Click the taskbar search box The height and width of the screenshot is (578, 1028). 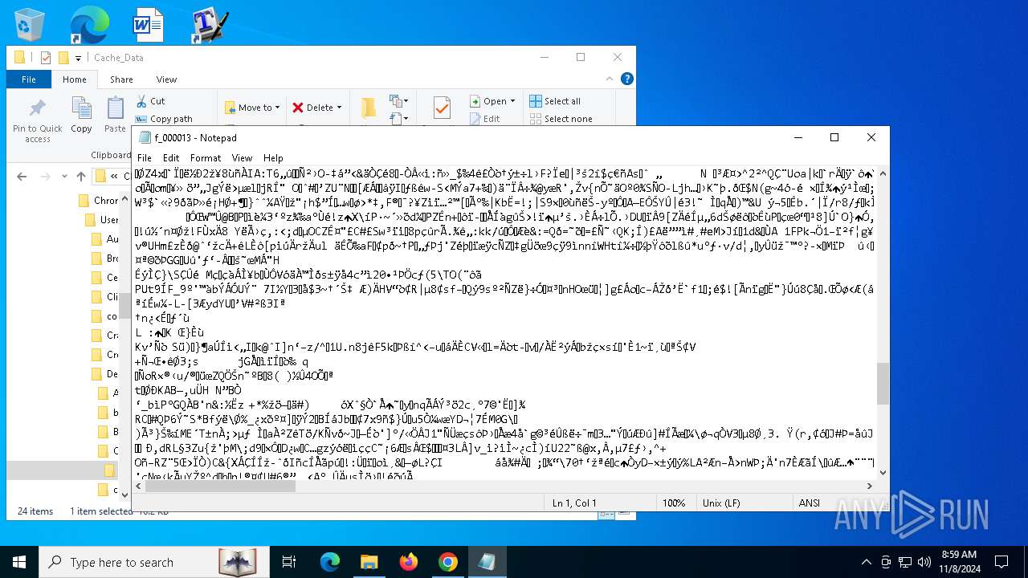click(154, 562)
